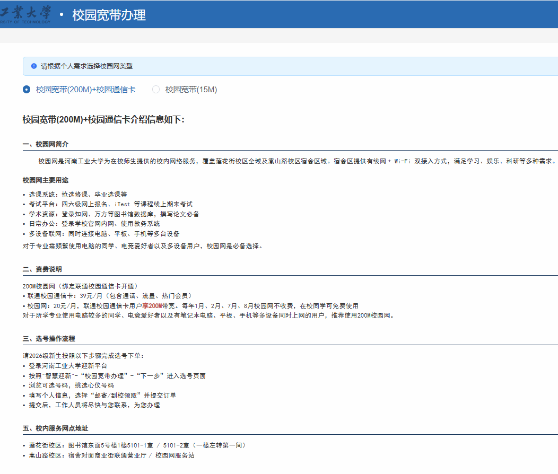
Task: Click section heading 五、校内服务网点地址
Action: [x=56, y=428]
